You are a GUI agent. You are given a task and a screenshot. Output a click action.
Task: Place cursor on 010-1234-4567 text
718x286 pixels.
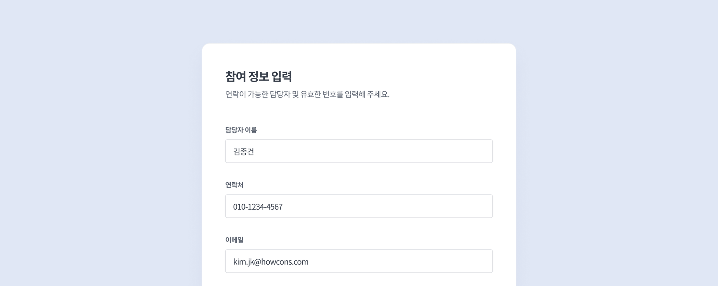(x=258, y=207)
